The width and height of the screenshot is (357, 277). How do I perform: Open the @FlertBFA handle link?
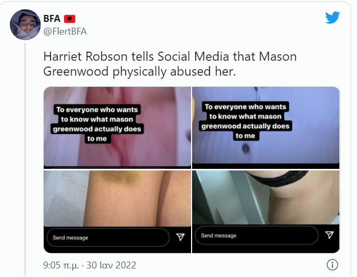click(65, 31)
